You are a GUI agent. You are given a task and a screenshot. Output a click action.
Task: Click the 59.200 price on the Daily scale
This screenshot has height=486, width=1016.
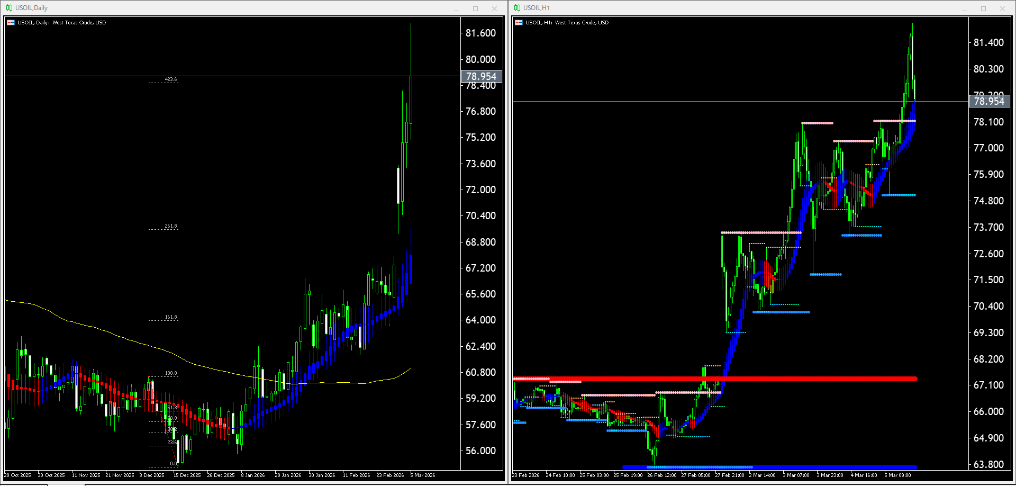(480, 398)
